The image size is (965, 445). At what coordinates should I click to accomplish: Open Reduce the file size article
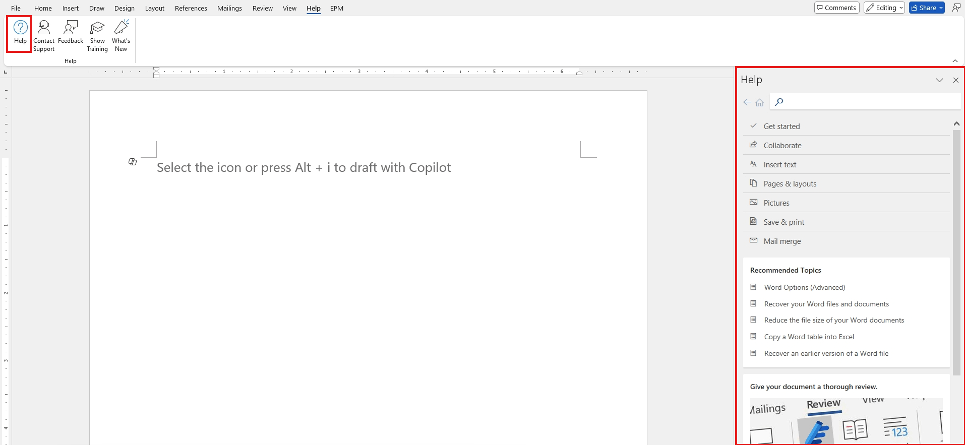[834, 320]
